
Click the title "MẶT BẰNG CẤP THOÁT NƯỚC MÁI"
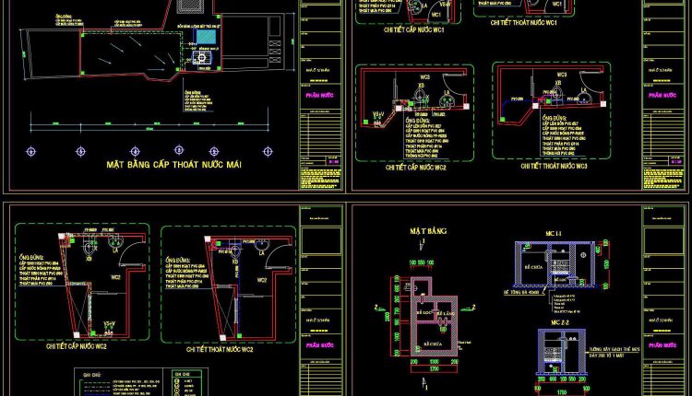tap(173, 164)
